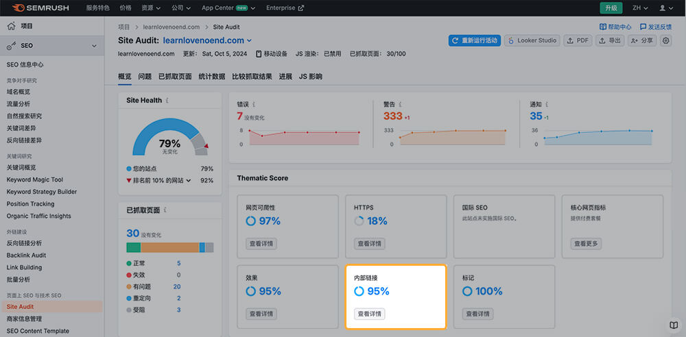Click 重新运行活动 rerun button

click(x=475, y=40)
